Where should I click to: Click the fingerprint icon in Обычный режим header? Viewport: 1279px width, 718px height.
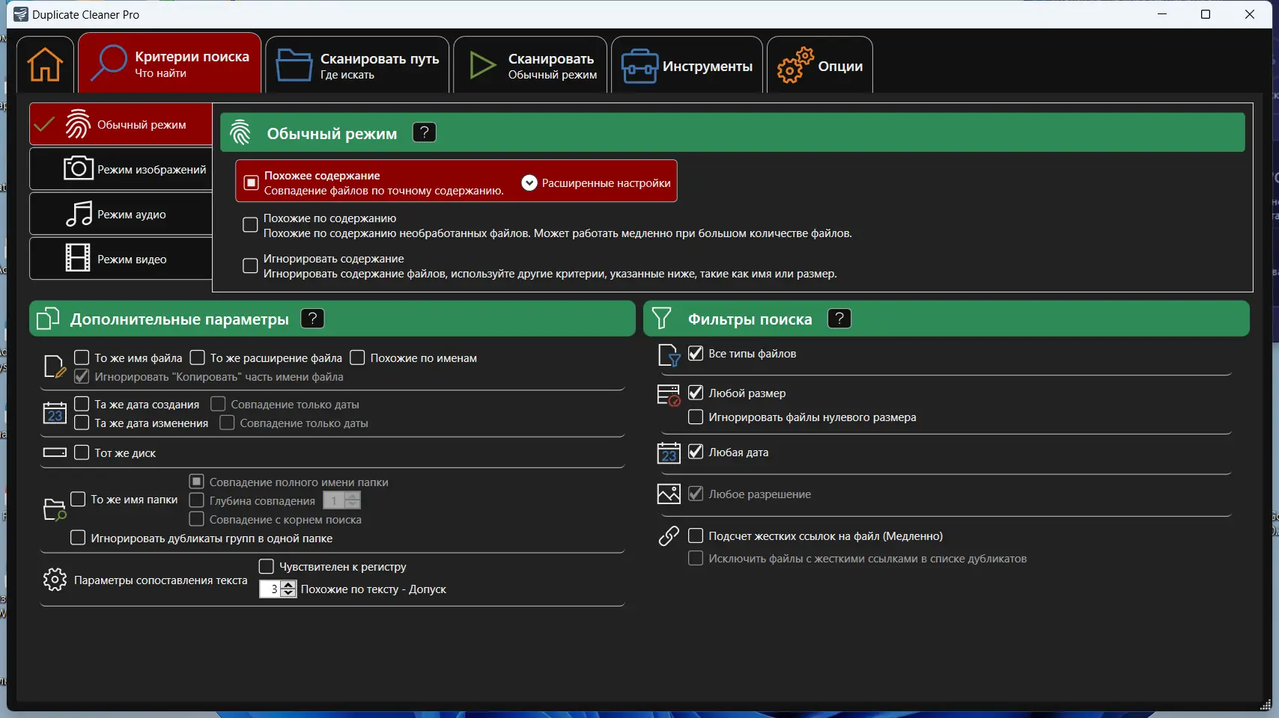pos(240,133)
